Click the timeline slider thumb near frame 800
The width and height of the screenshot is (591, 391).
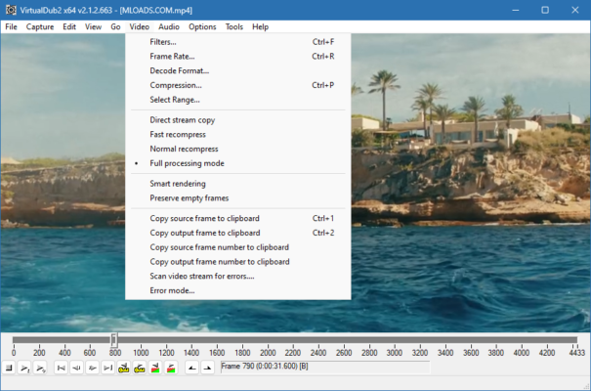click(x=114, y=340)
